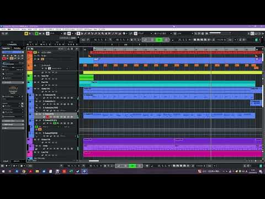
Task: Open the Windows Start menu
Action: (3, 171)
